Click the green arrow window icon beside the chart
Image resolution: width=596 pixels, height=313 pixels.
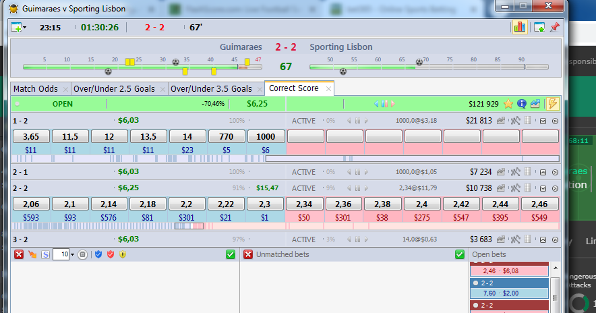(539, 27)
